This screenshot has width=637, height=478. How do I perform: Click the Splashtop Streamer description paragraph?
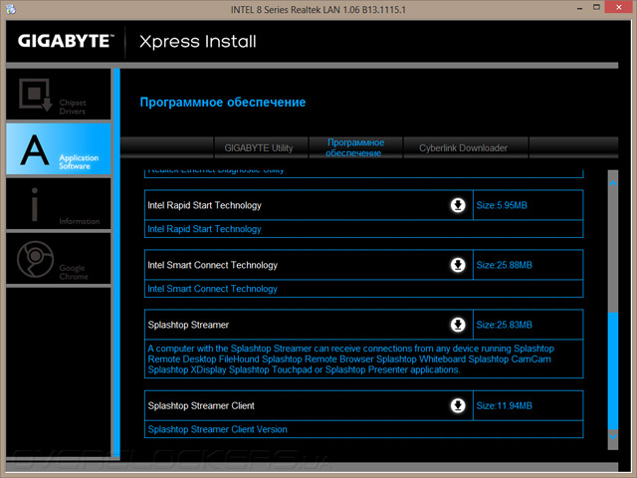click(348, 358)
